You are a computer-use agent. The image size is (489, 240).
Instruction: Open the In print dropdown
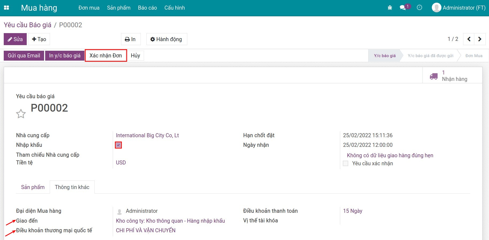tap(130, 39)
